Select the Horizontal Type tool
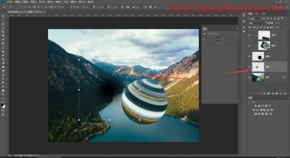 coord(3,79)
